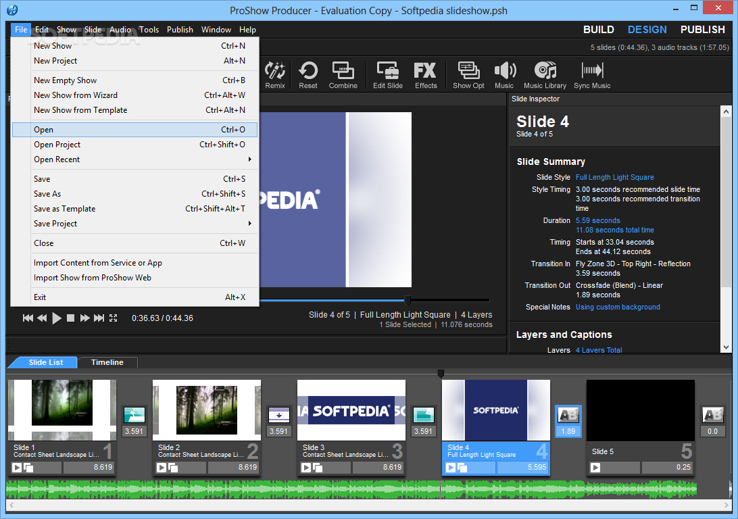Screen dimensions: 738x519
Task: Click the 1.89 transition time field
Action: pyautogui.click(x=568, y=431)
